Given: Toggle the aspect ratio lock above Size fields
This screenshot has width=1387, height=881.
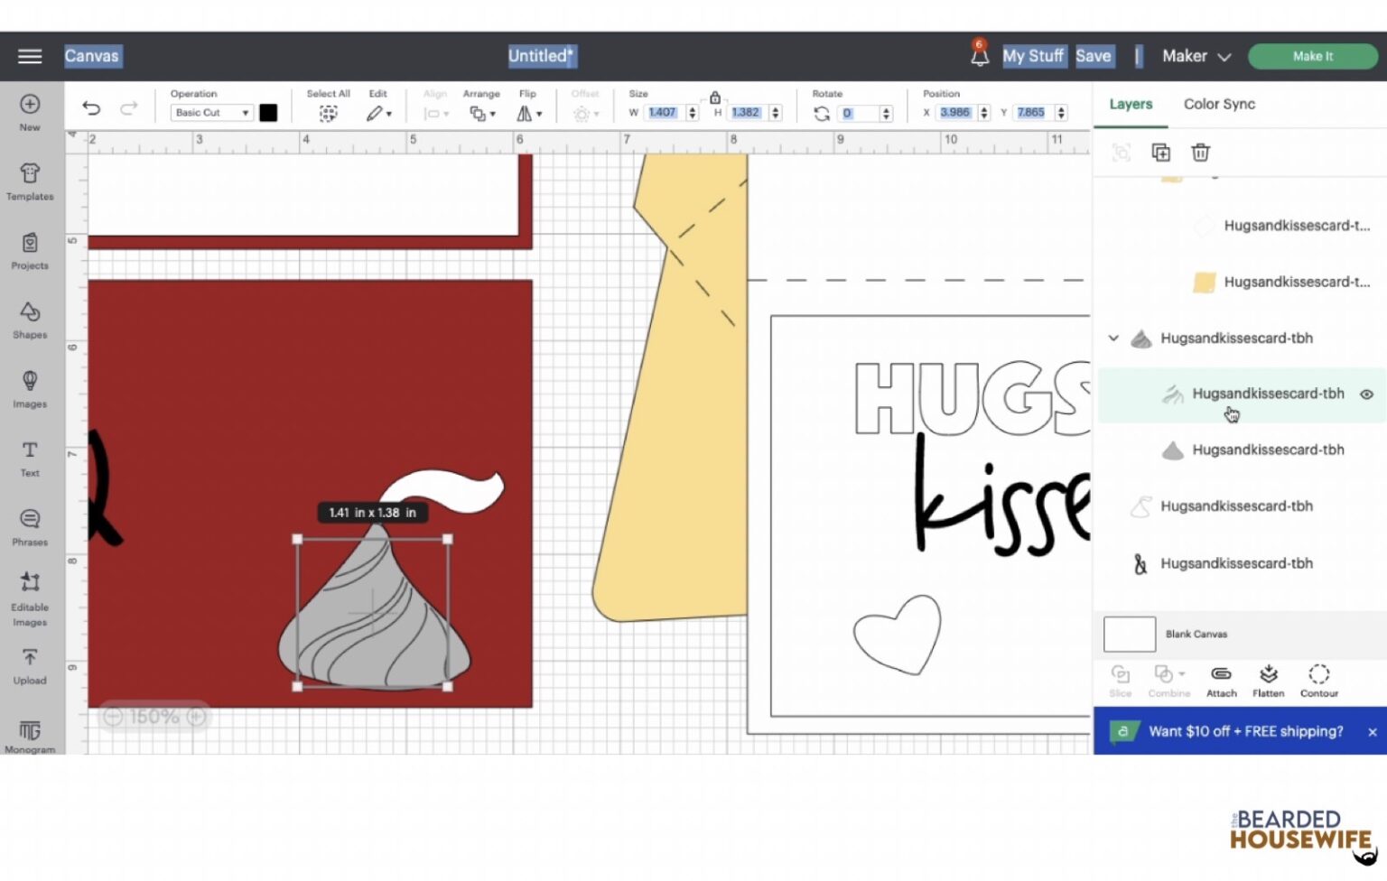Looking at the screenshot, I should 714,97.
